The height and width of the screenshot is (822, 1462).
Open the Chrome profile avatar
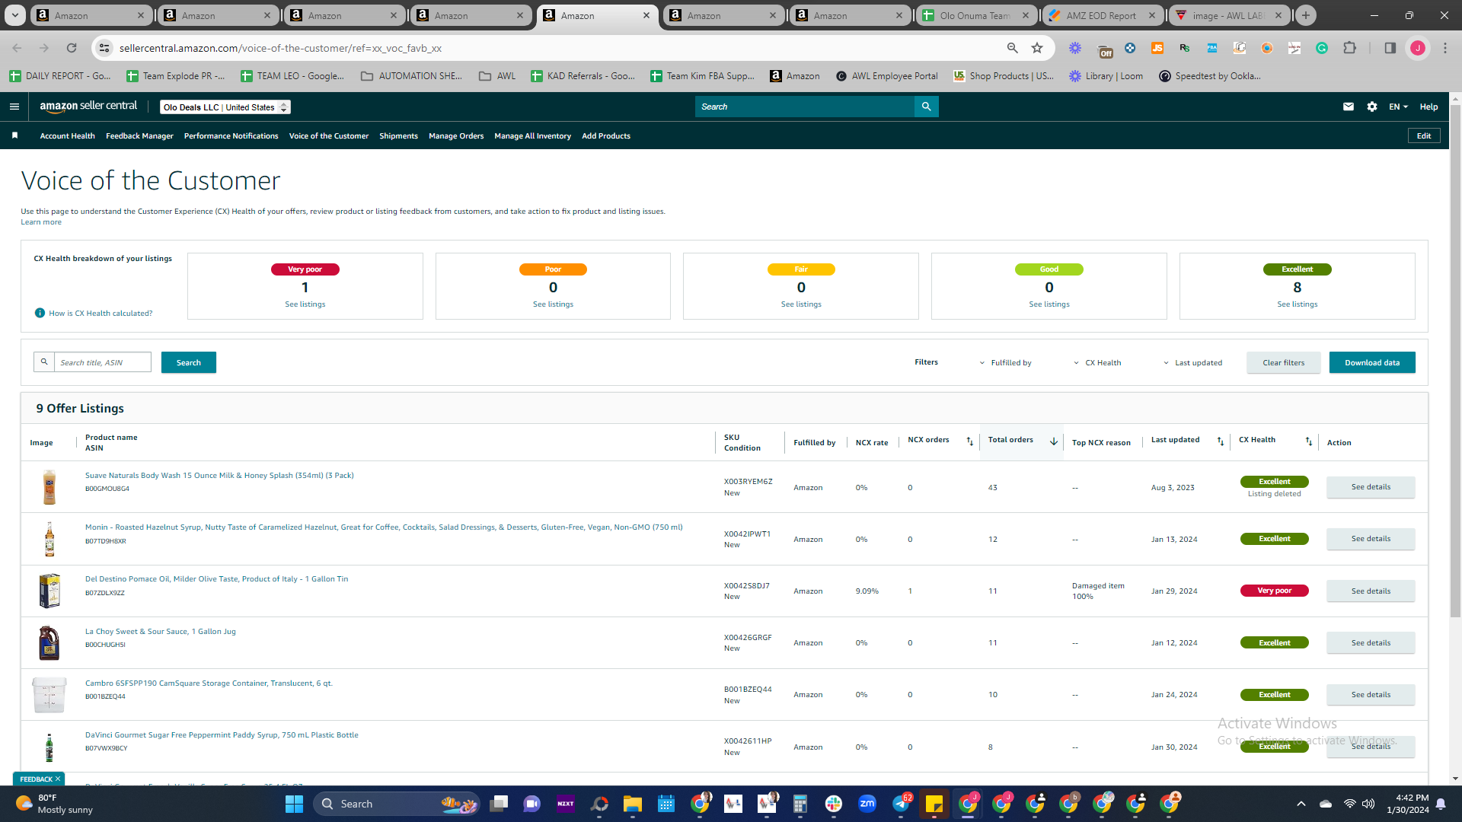[1418, 48]
